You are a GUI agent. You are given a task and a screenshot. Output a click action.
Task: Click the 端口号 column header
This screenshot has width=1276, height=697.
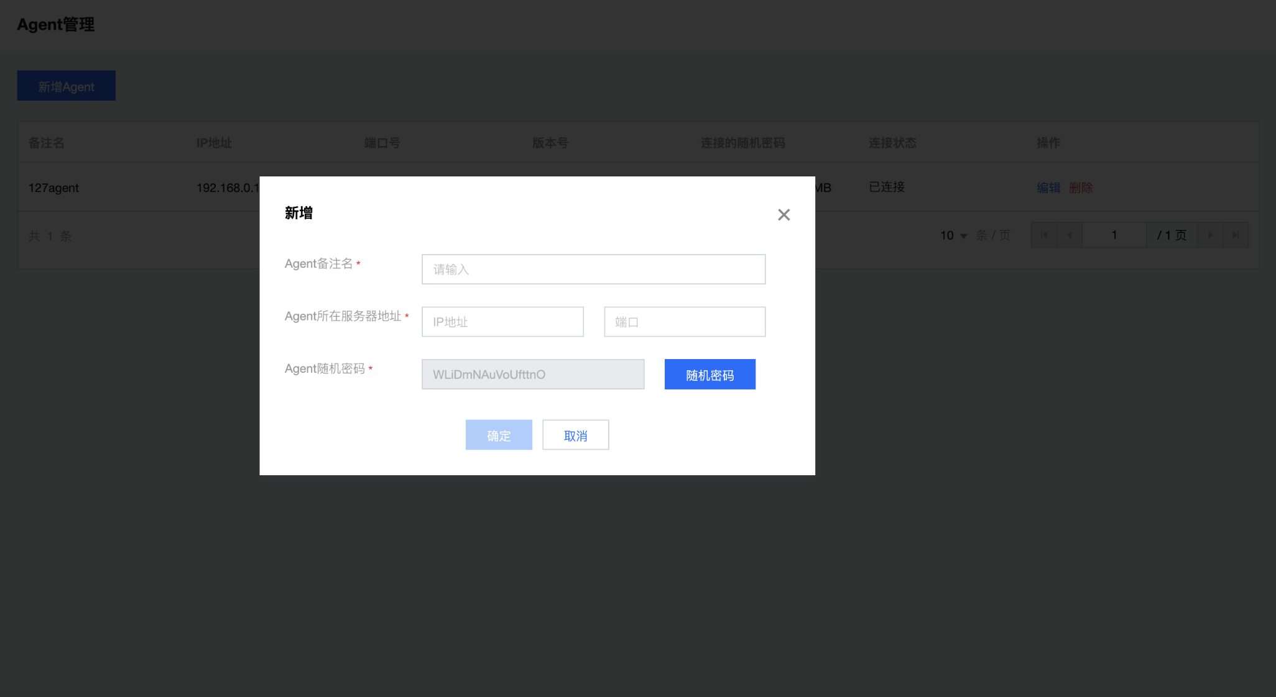click(x=382, y=143)
